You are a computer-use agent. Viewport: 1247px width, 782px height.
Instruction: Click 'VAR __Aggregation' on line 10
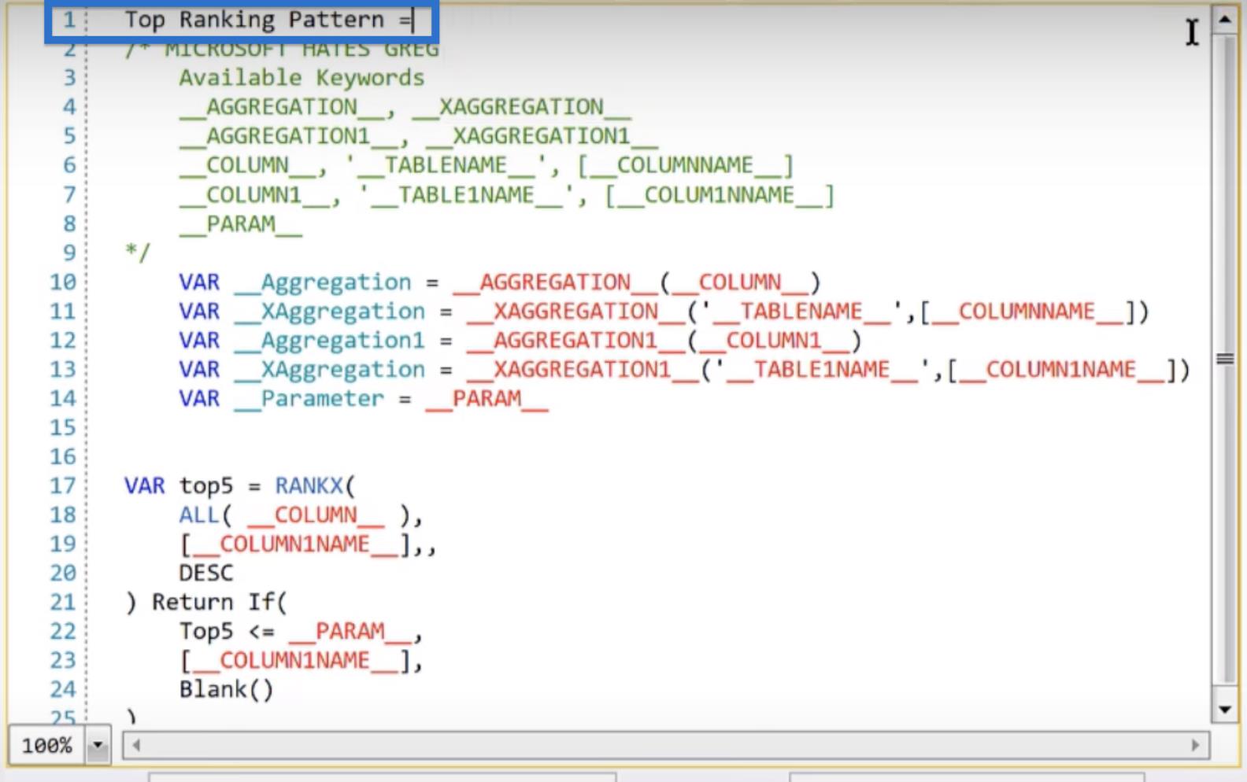point(294,282)
